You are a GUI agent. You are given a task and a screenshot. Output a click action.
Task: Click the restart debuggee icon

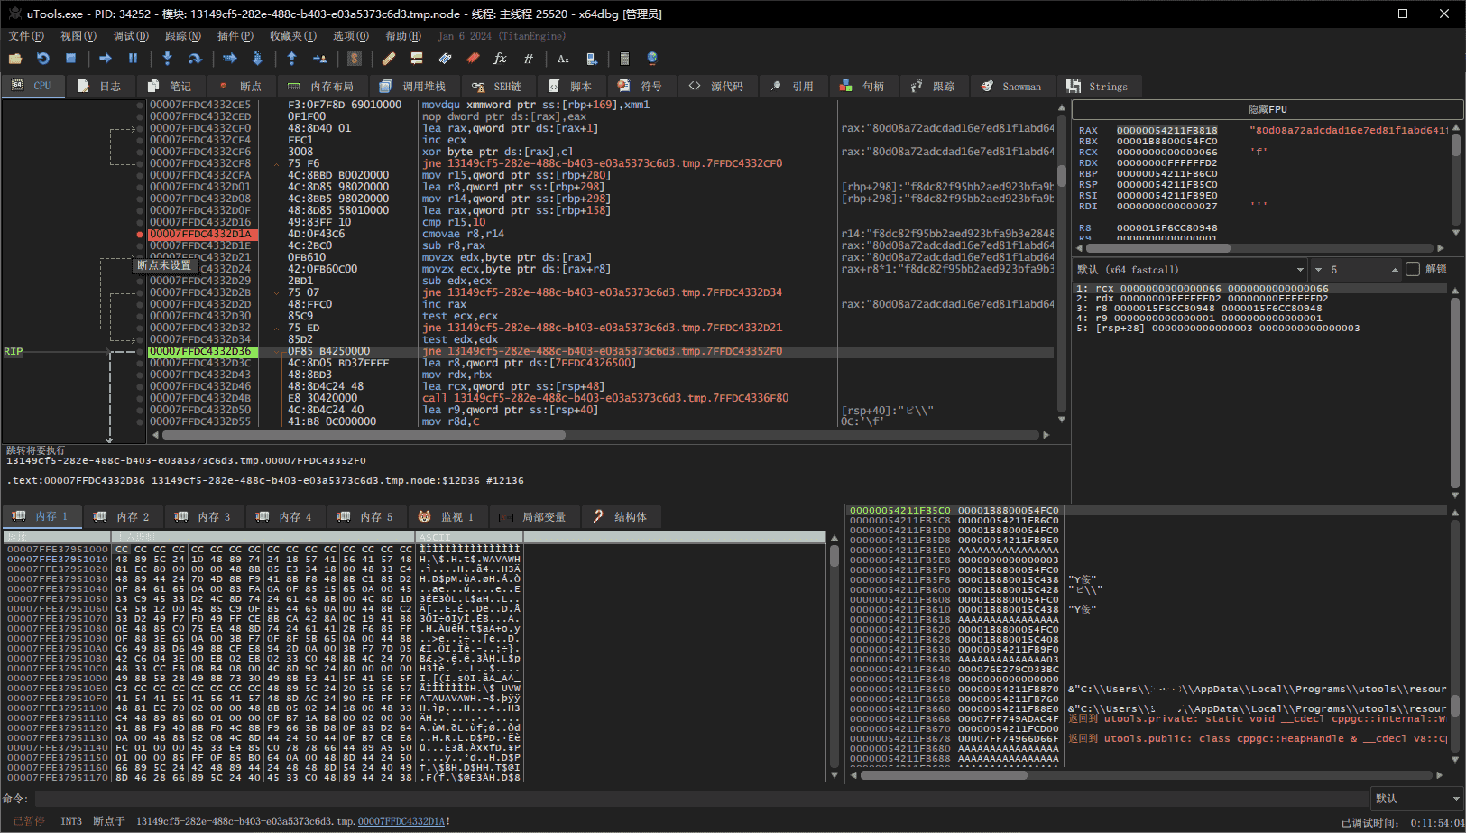42,59
